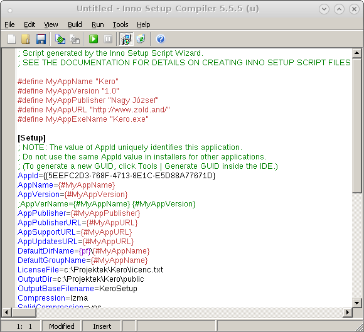The width and height of the screenshot is (364, 332).
Task: Open help with the blue question mark icon
Action: click(161, 39)
